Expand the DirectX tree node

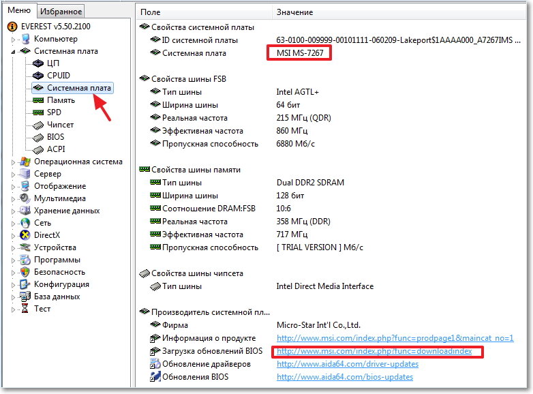[x=13, y=236]
